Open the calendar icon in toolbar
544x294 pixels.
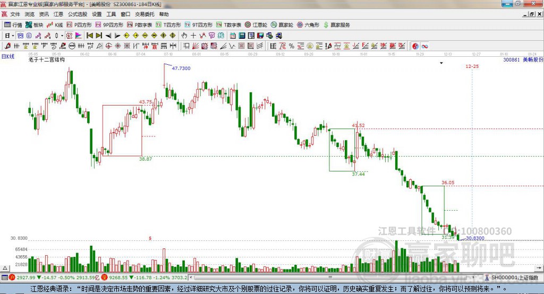tap(233, 36)
